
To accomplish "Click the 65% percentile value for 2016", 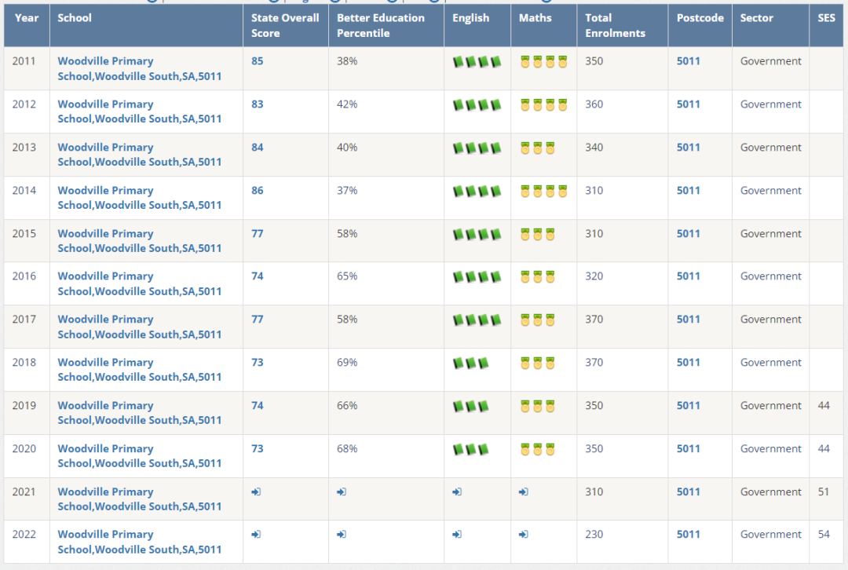I will 347,276.
